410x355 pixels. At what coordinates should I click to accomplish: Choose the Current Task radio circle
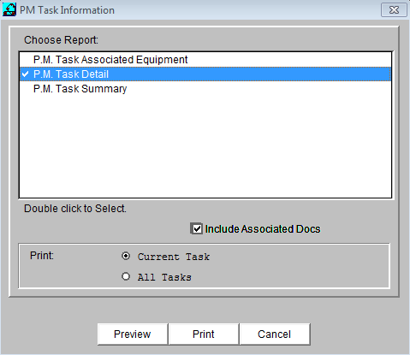(x=126, y=256)
